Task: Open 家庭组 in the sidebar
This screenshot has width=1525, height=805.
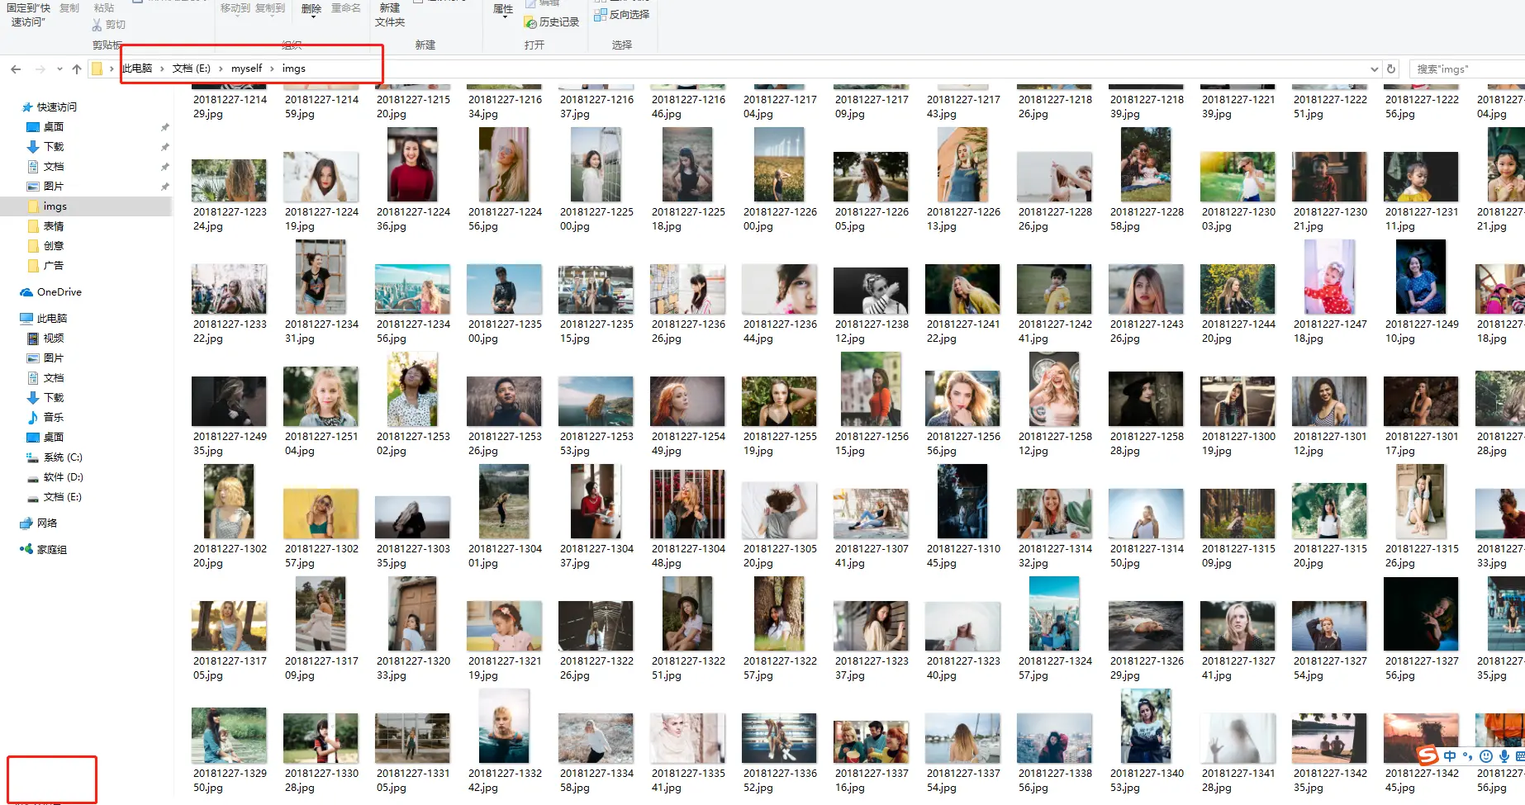Action: (43, 550)
